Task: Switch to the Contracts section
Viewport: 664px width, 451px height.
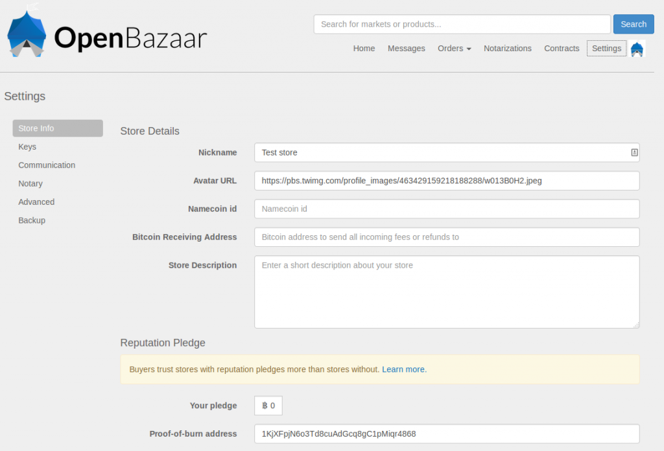Action: (562, 48)
